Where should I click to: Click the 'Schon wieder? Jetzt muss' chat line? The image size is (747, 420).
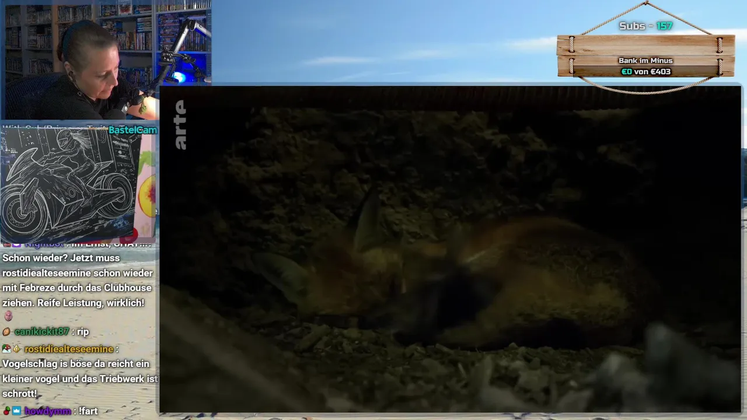tap(61, 258)
